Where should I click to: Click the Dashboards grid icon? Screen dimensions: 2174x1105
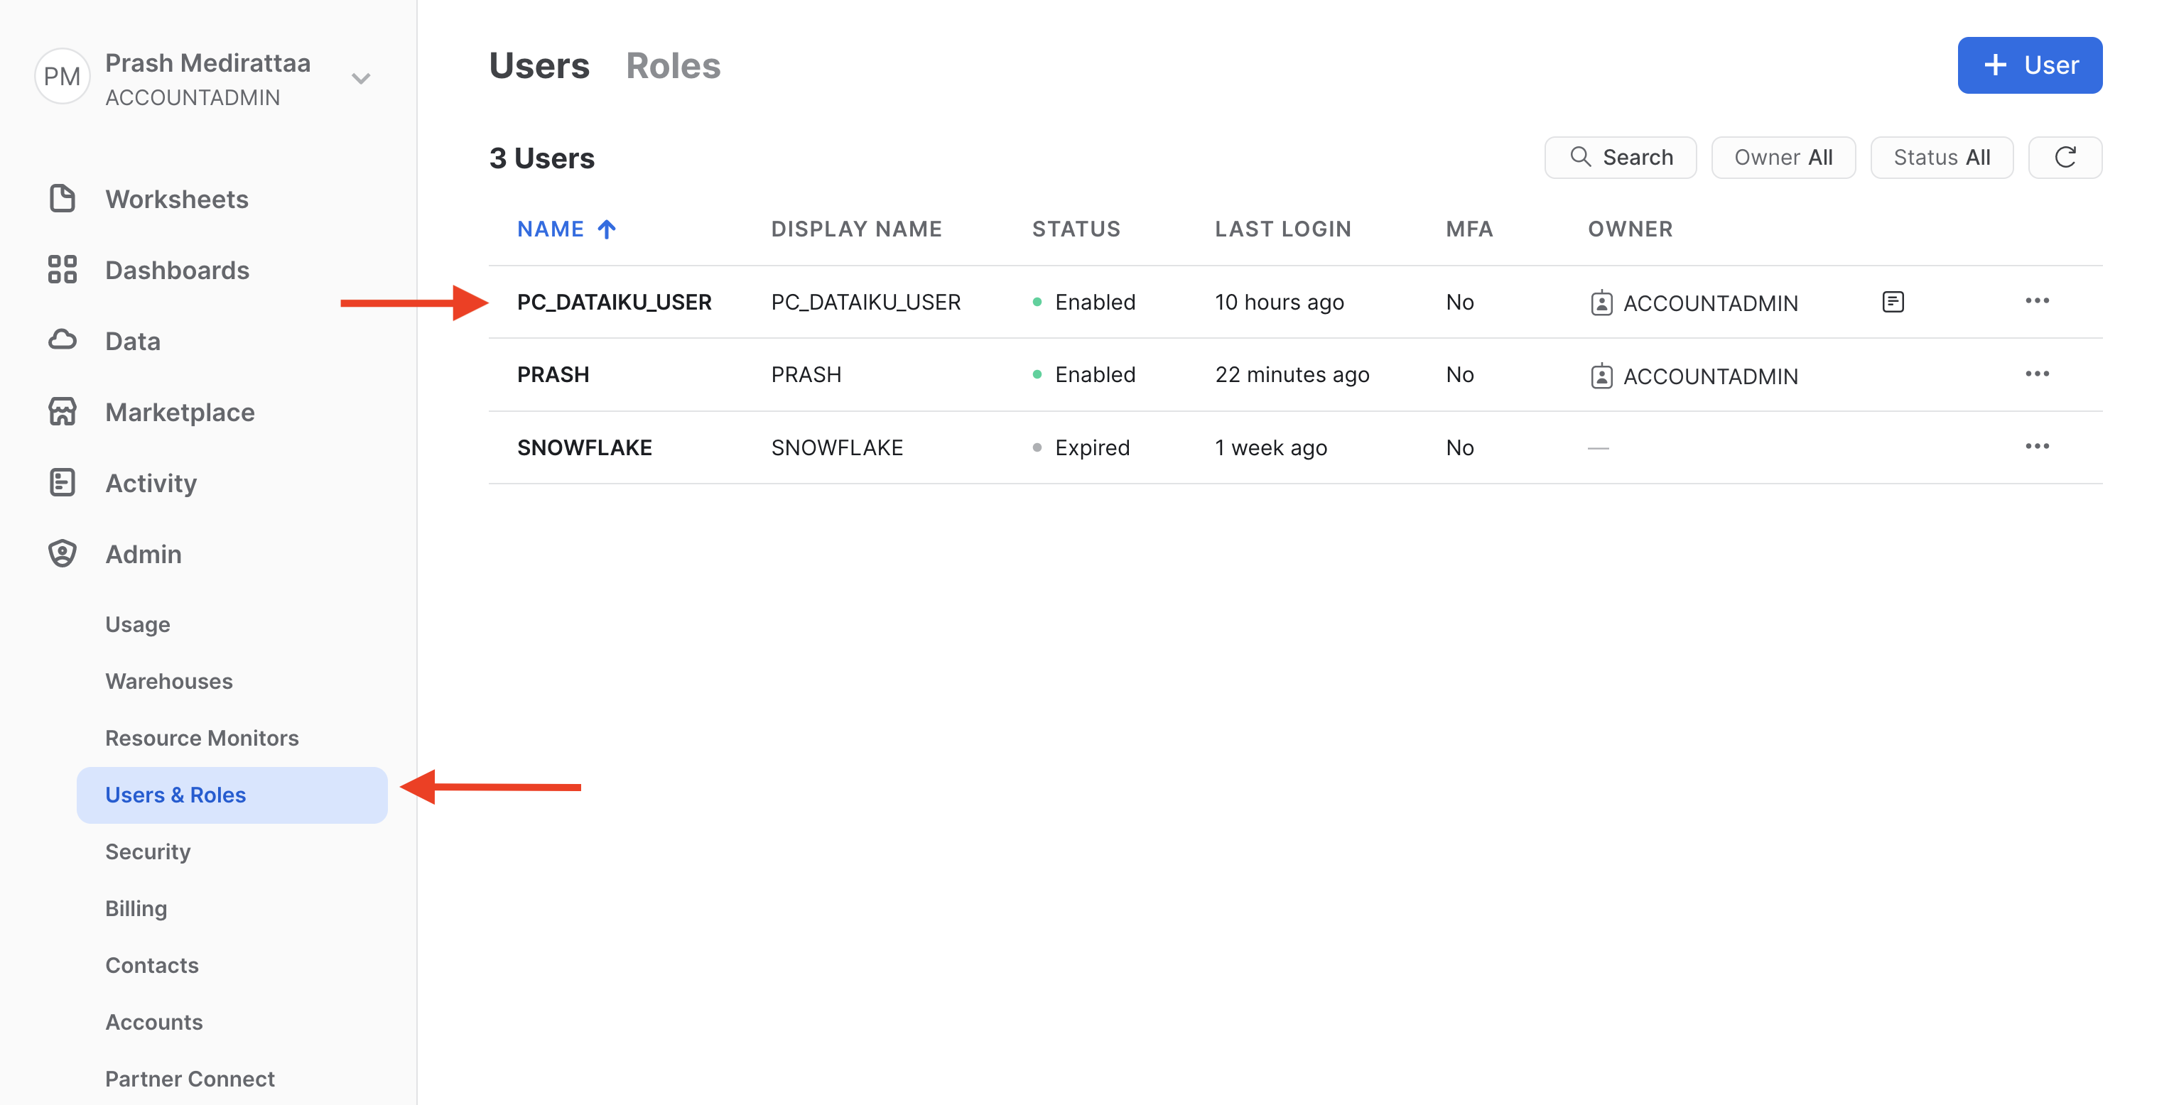[x=63, y=270]
